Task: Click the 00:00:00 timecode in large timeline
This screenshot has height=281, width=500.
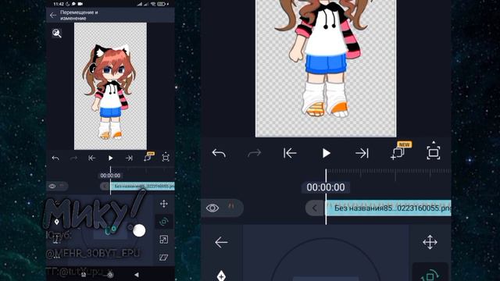Action: tap(326, 187)
